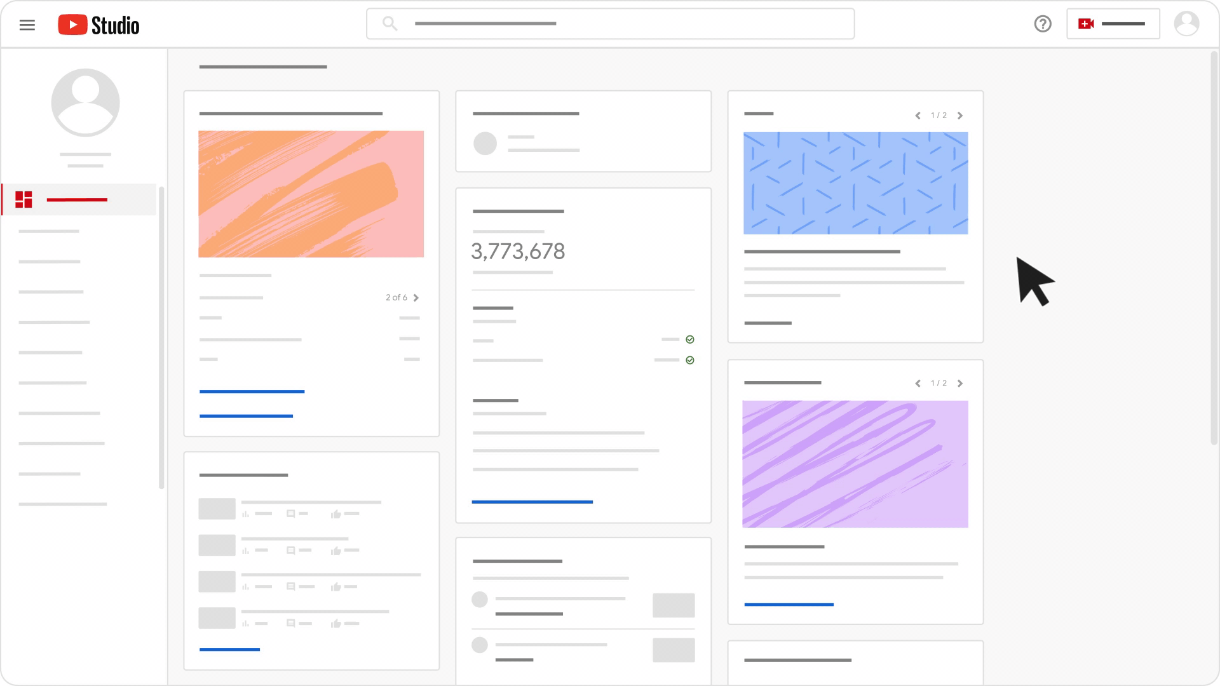Navigate back with left chevron on blue card
The height and width of the screenshot is (686, 1220).
point(918,116)
